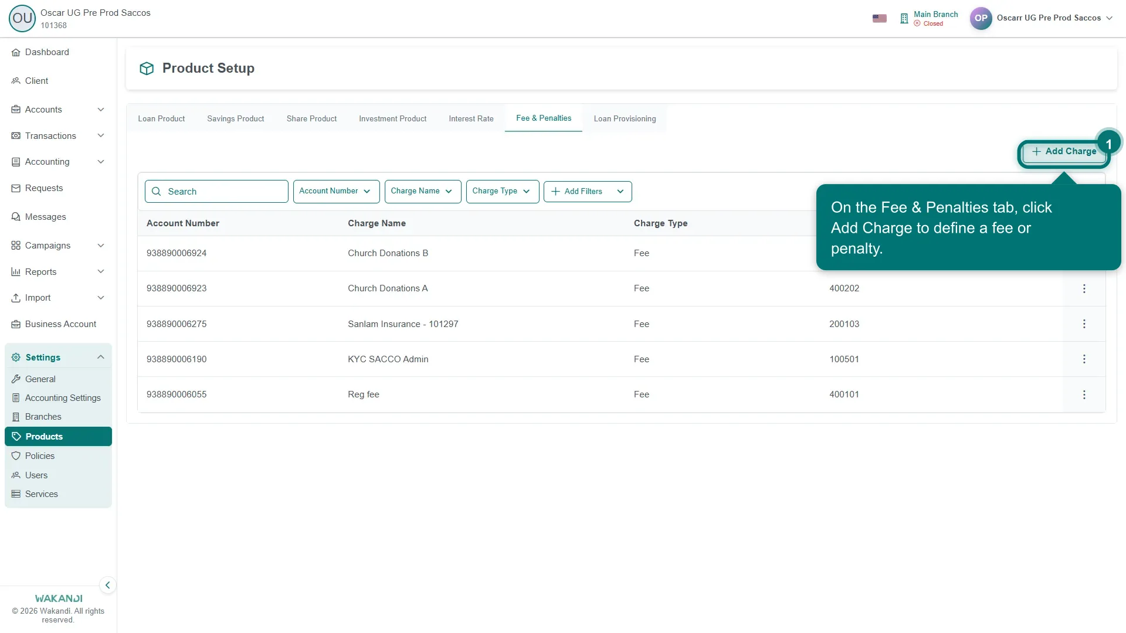Click the Accounts briefcase icon

click(16, 110)
